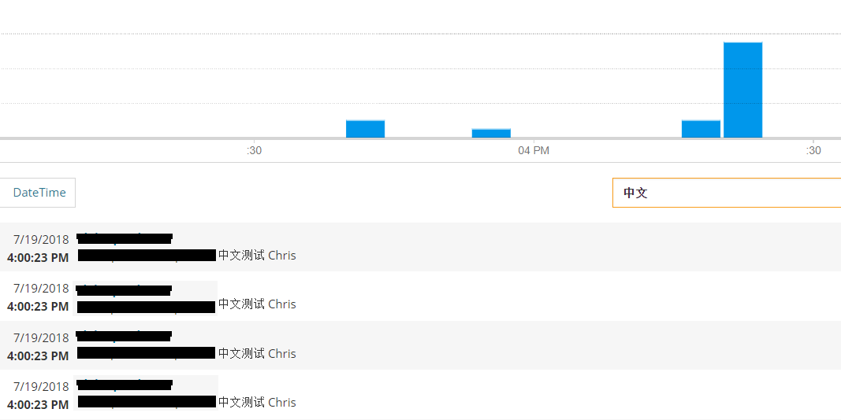Click the leftmost :30 axis label
The width and height of the screenshot is (841, 420).
click(x=255, y=150)
